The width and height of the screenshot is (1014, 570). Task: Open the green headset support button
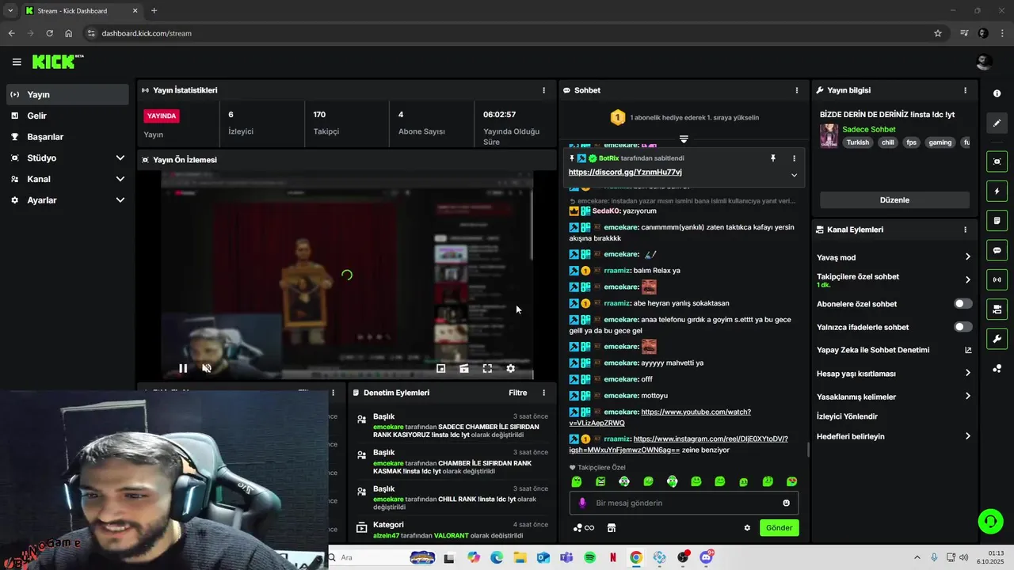pyautogui.click(x=990, y=521)
